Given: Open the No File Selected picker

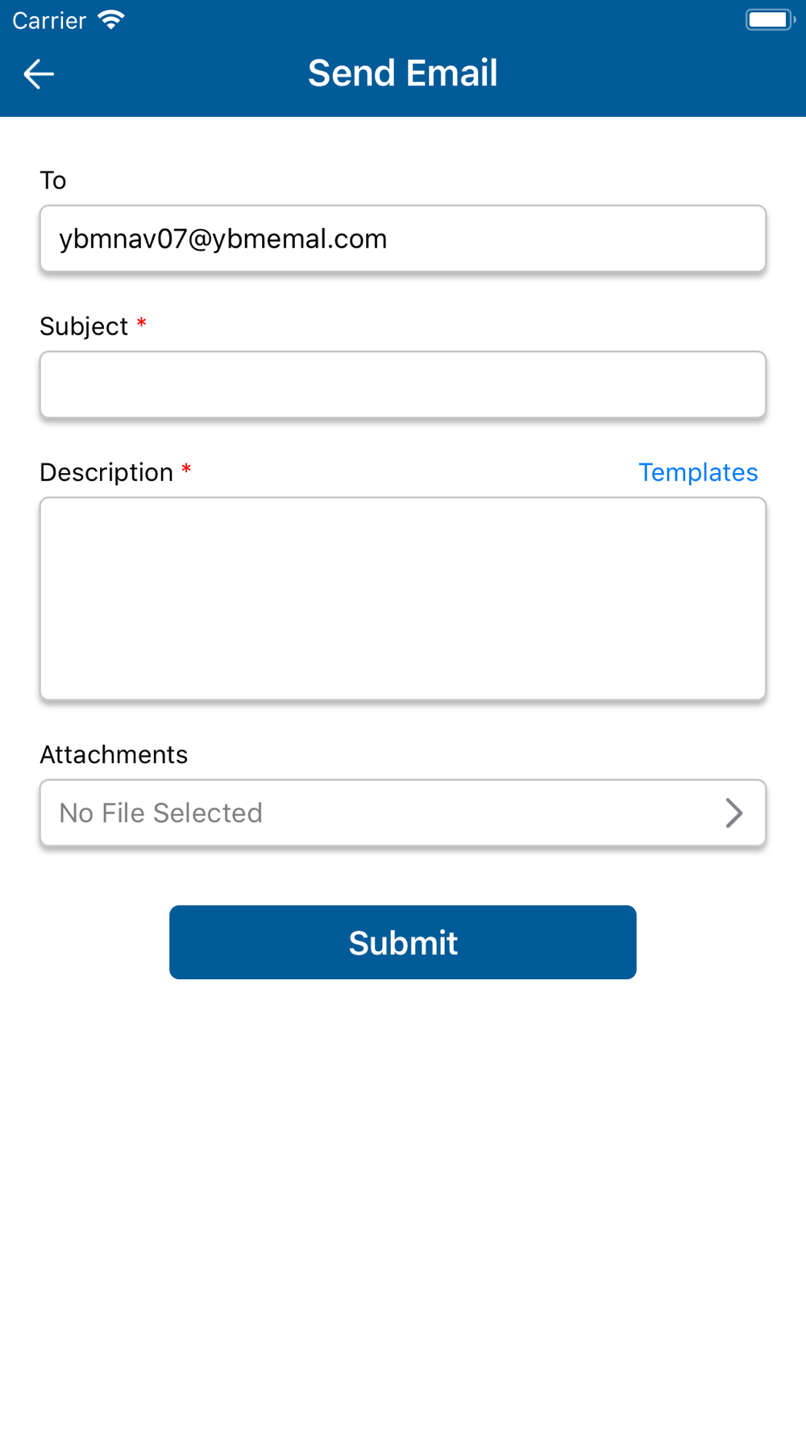Looking at the screenshot, I should pyautogui.click(x=403, y=812).
